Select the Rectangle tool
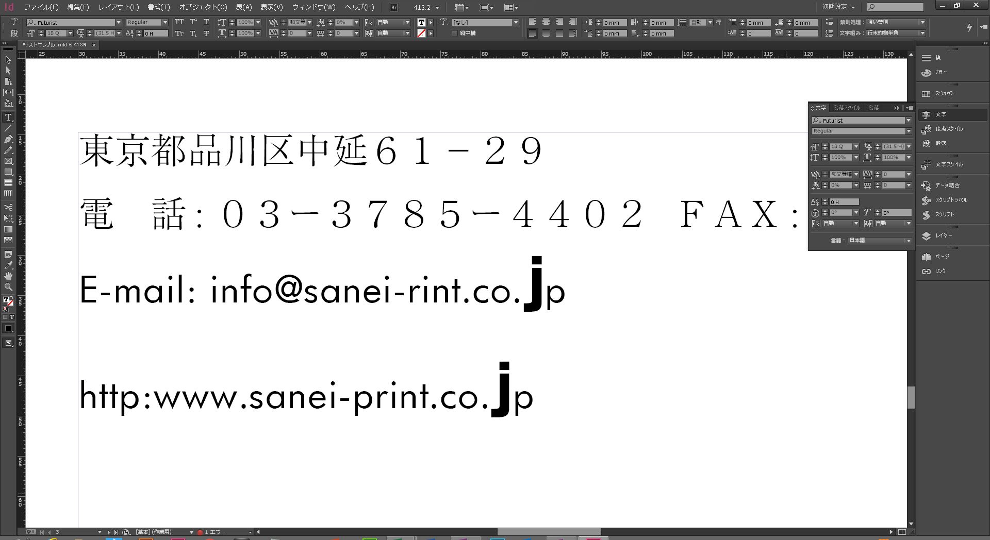The height and width of the screenshot is (540, 990). pyautogui.click(x=8, y=172)
